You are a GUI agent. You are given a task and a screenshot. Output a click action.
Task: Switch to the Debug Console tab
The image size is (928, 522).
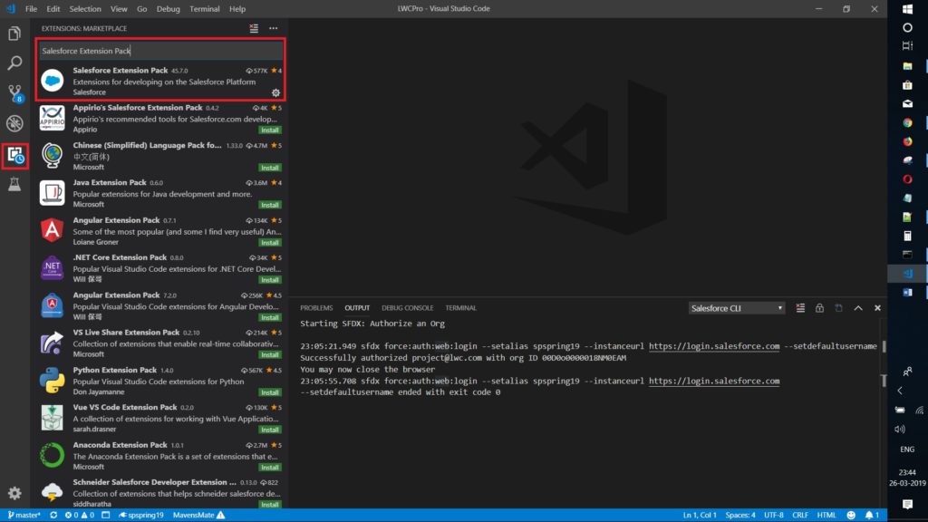pyautogui.click(x=407, y=308)
